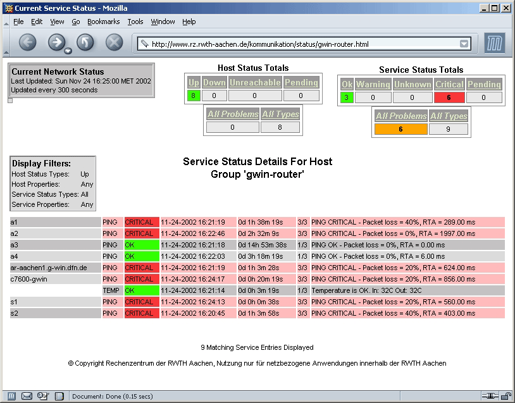
Task: Click the host status 'Unreachable' header link
Action: [x=255, y=82]
